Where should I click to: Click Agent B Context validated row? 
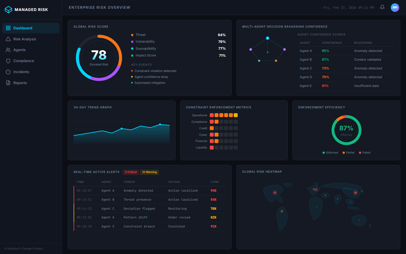(346, 60)
